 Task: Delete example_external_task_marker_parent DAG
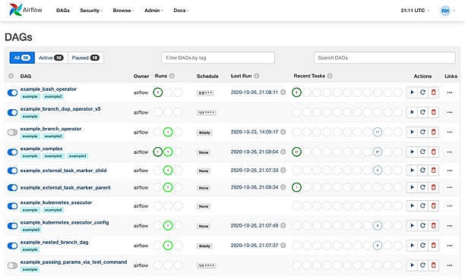click(433, 187)
